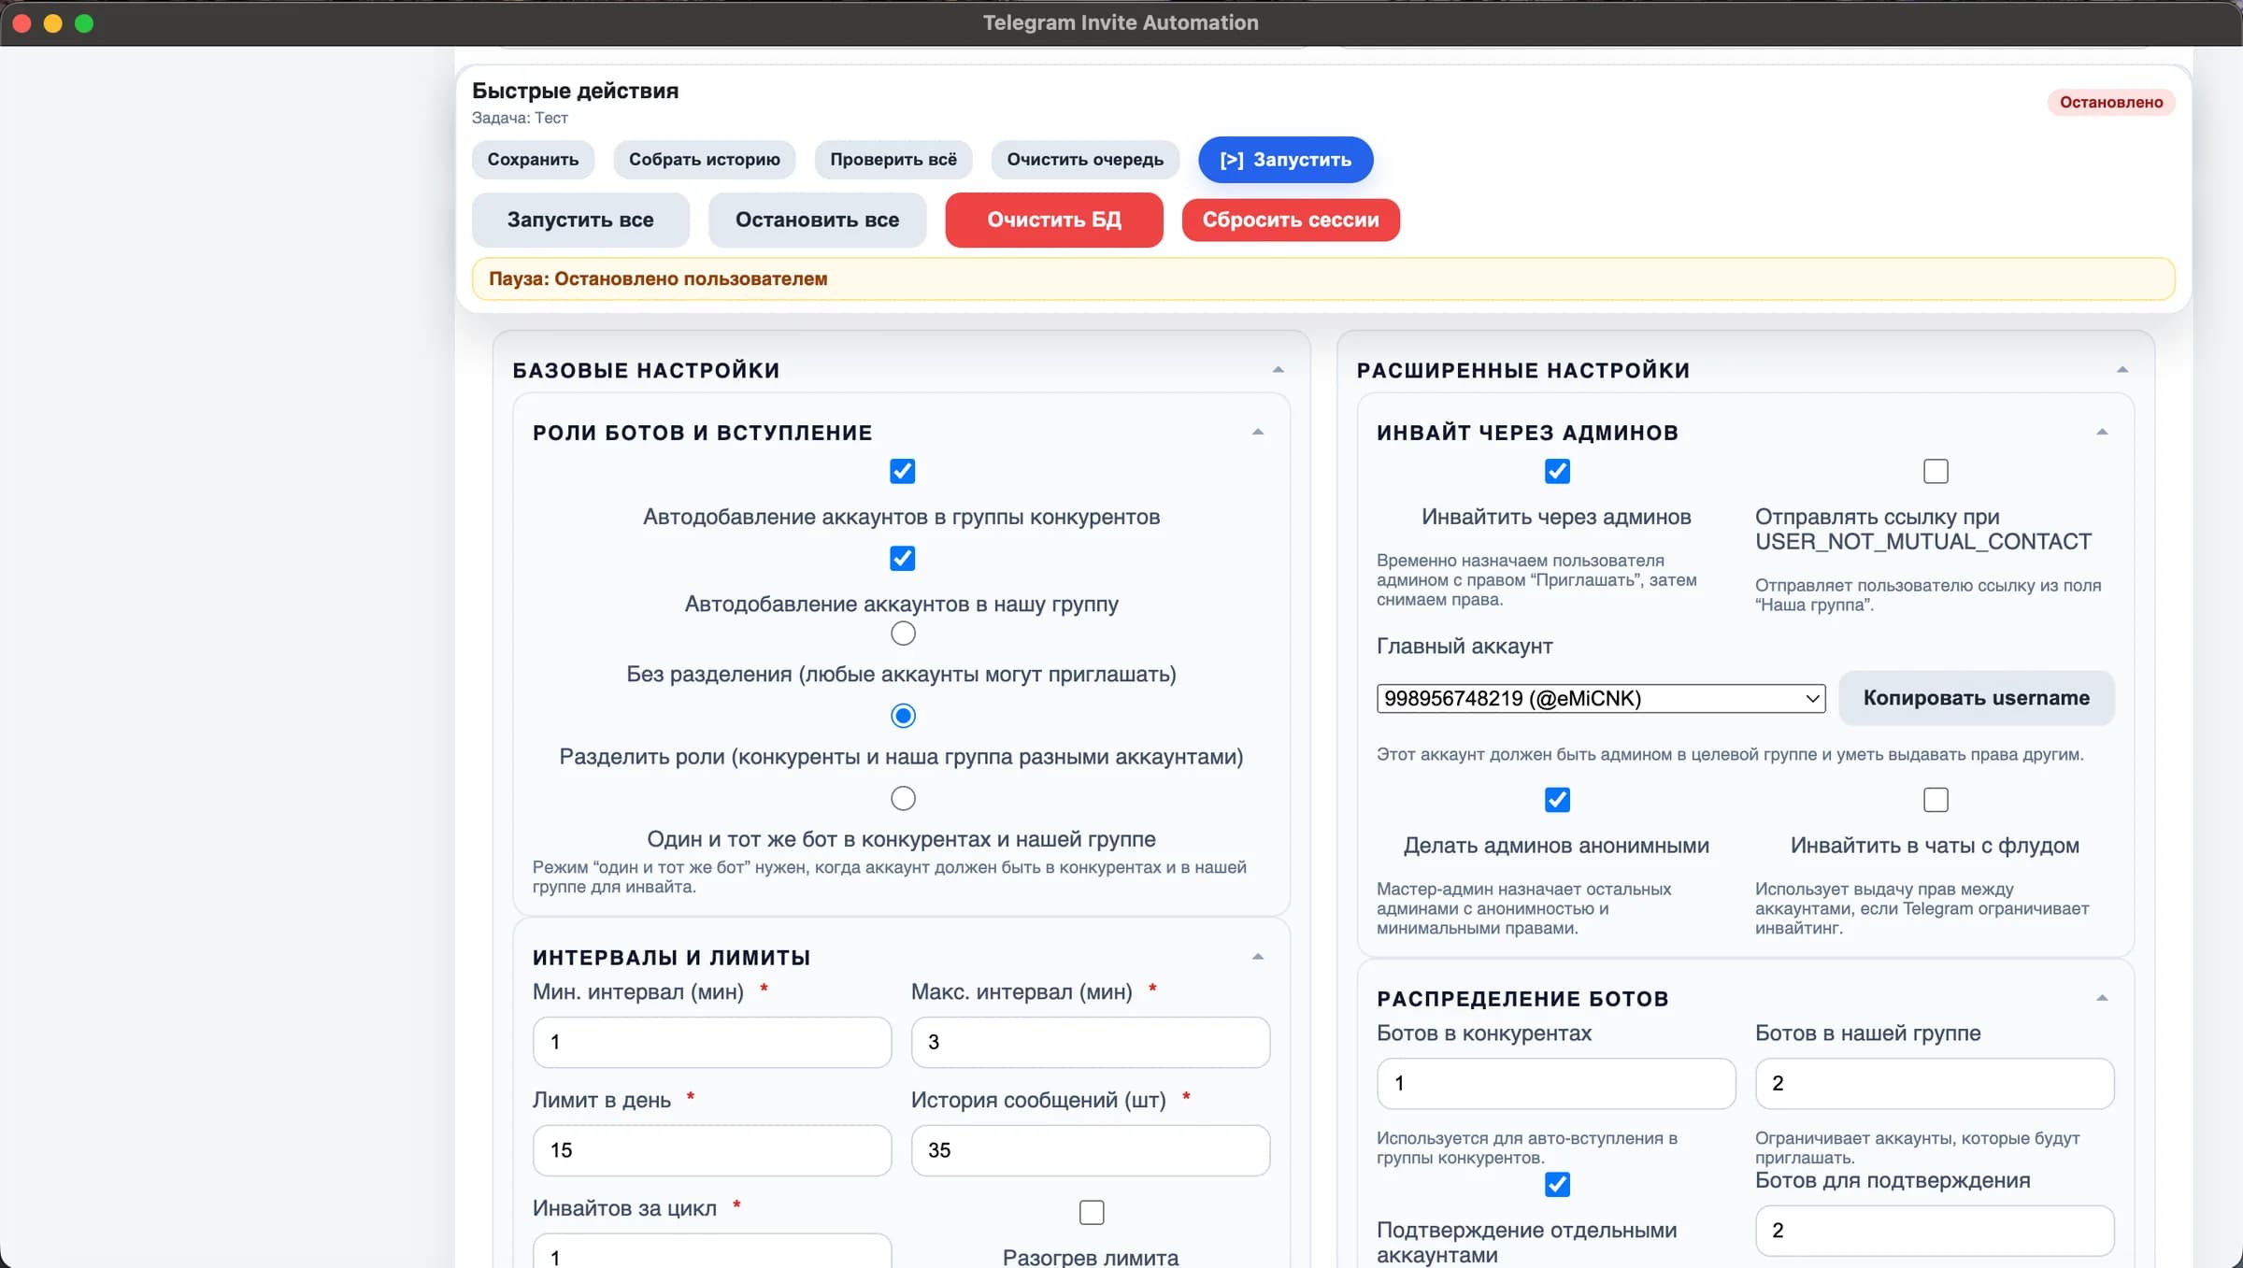The height and width of the screenshot is (1268, 2243).
Task: Focus the Лимит в день field
Action: pyautogui.click(x=712, y=1150)
